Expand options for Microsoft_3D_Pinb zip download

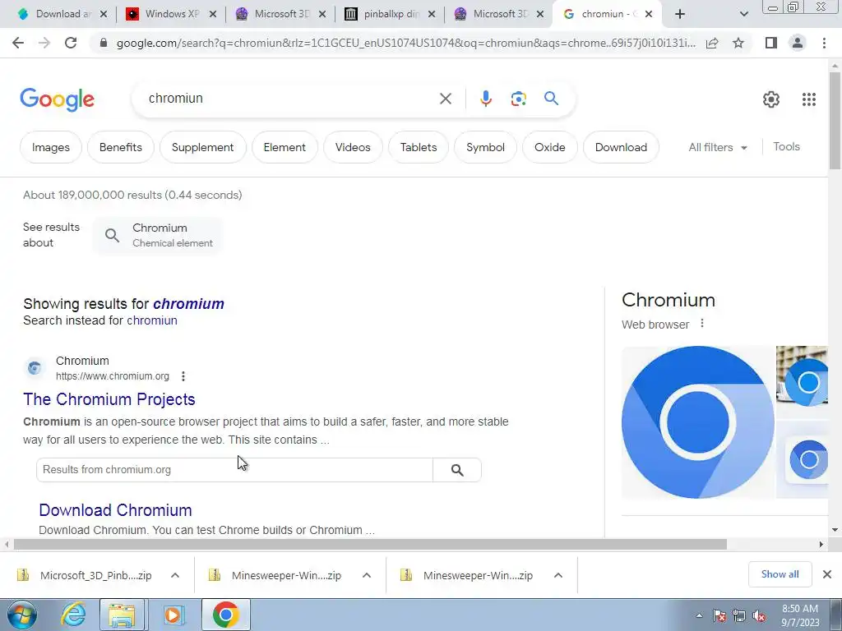point(174,575)
